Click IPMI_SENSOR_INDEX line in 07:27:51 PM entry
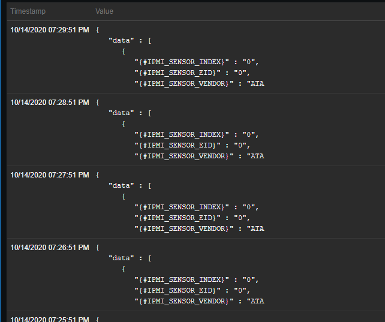This screenshot has height=322, width=385. pyautogui.click(x=197, y=207)
